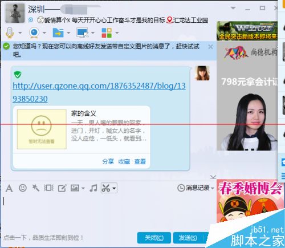Image resolution: width=285 pixels, height=248 pixels.
Task: Click the 查看 view link
Action: [140, 161]
